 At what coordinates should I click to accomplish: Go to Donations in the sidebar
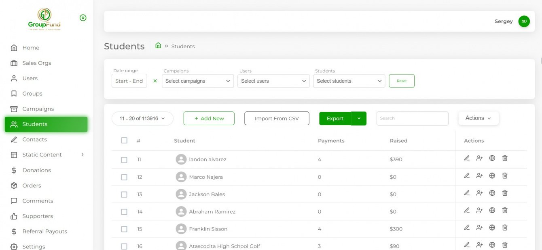(x=36, y=170)
